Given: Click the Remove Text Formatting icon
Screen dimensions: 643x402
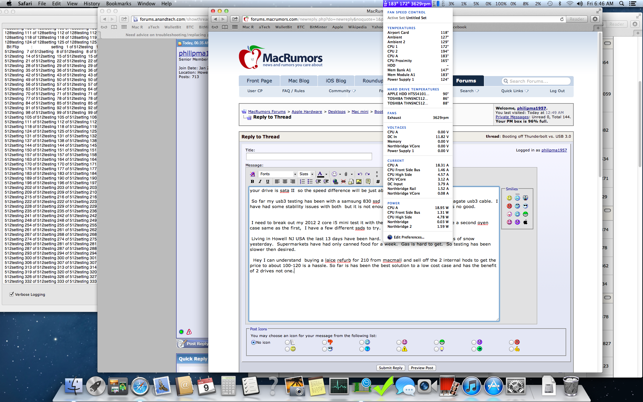Looking at the screenshot, I should [252, 174].
